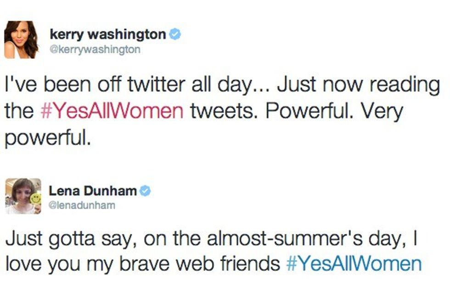
Task: Open Kerry Washington's profile photo
Action: pyautogui.click(x=21, y=40)
